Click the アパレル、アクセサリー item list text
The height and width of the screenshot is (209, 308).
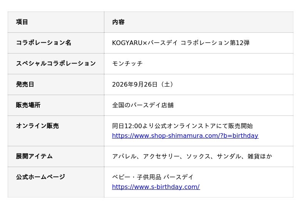pos(192,156)
